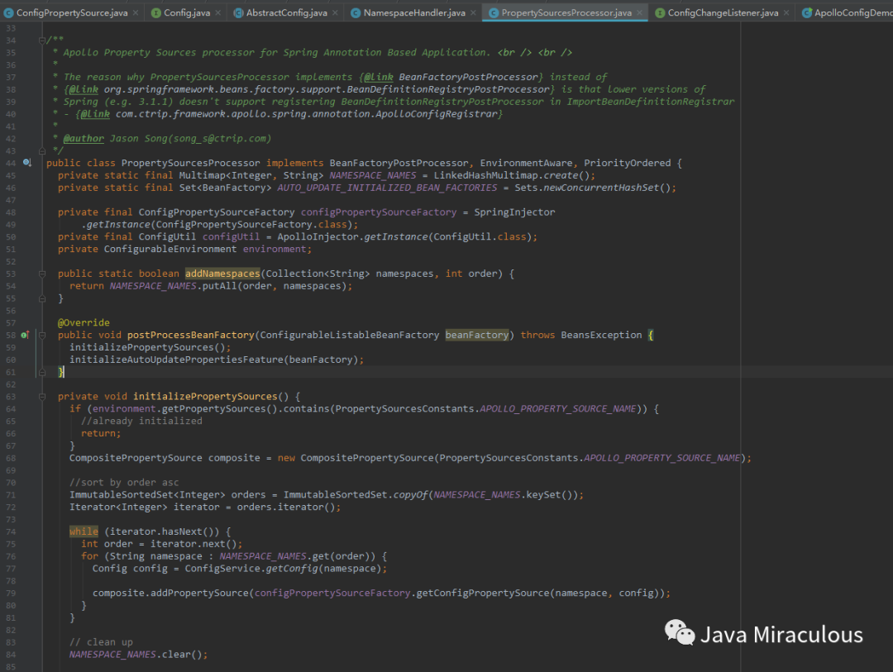
Task: Click the @link tag before org.springframework.beans
Action: click(x=84, y=89)
